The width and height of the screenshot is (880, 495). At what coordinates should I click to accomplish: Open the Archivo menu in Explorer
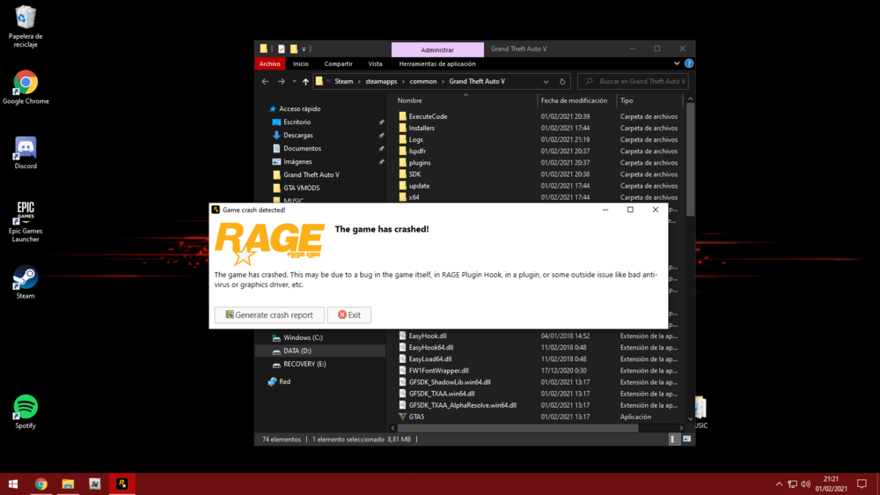point(269,63)
